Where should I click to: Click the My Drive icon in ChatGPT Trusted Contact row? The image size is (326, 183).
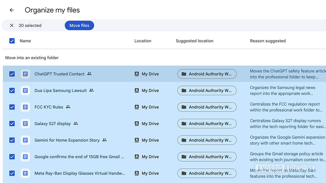tap(137, 74)
